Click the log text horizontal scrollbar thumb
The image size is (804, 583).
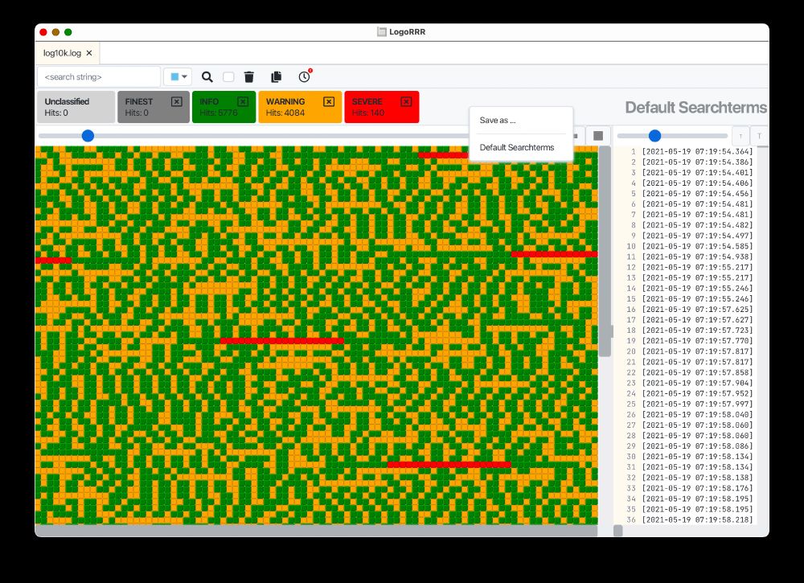tap(618, 531)
